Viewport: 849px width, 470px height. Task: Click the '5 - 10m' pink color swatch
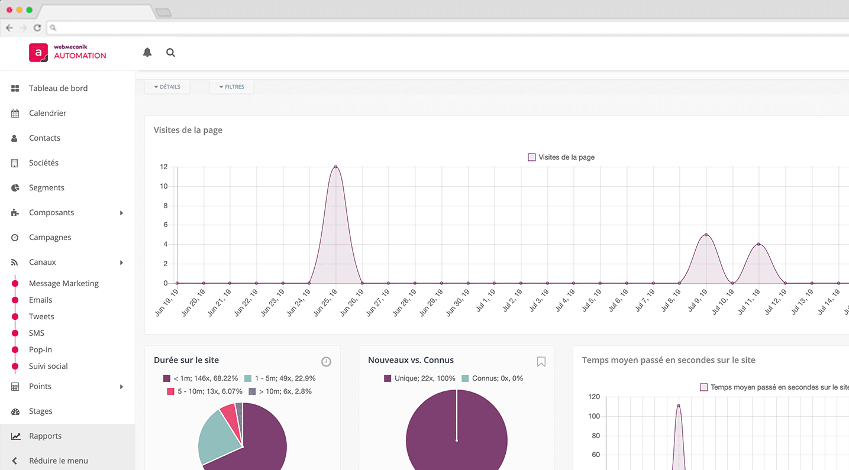(170, 391)
